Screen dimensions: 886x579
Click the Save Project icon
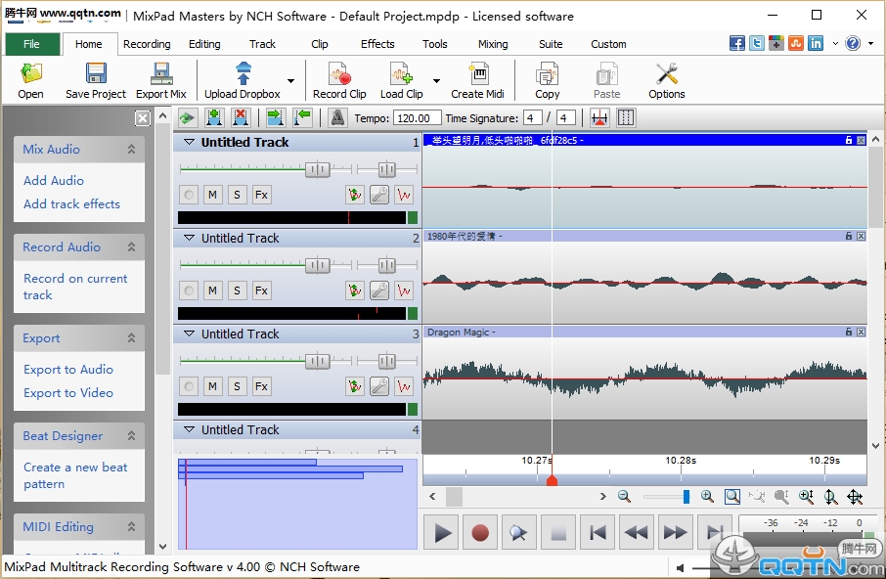(x=96, y=79)
